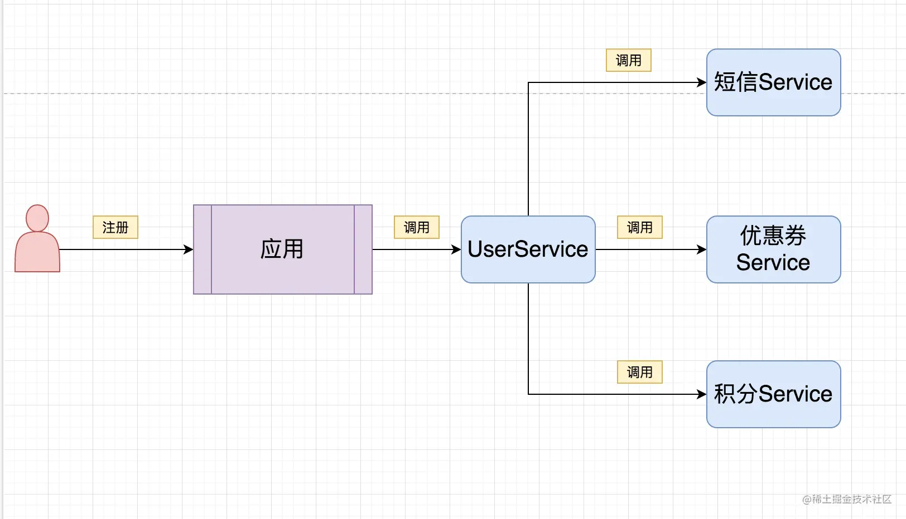Click the right inner strip of 应用 box
Screen dimensions: 906x519
pyautogui.click(x=363, y=249)
